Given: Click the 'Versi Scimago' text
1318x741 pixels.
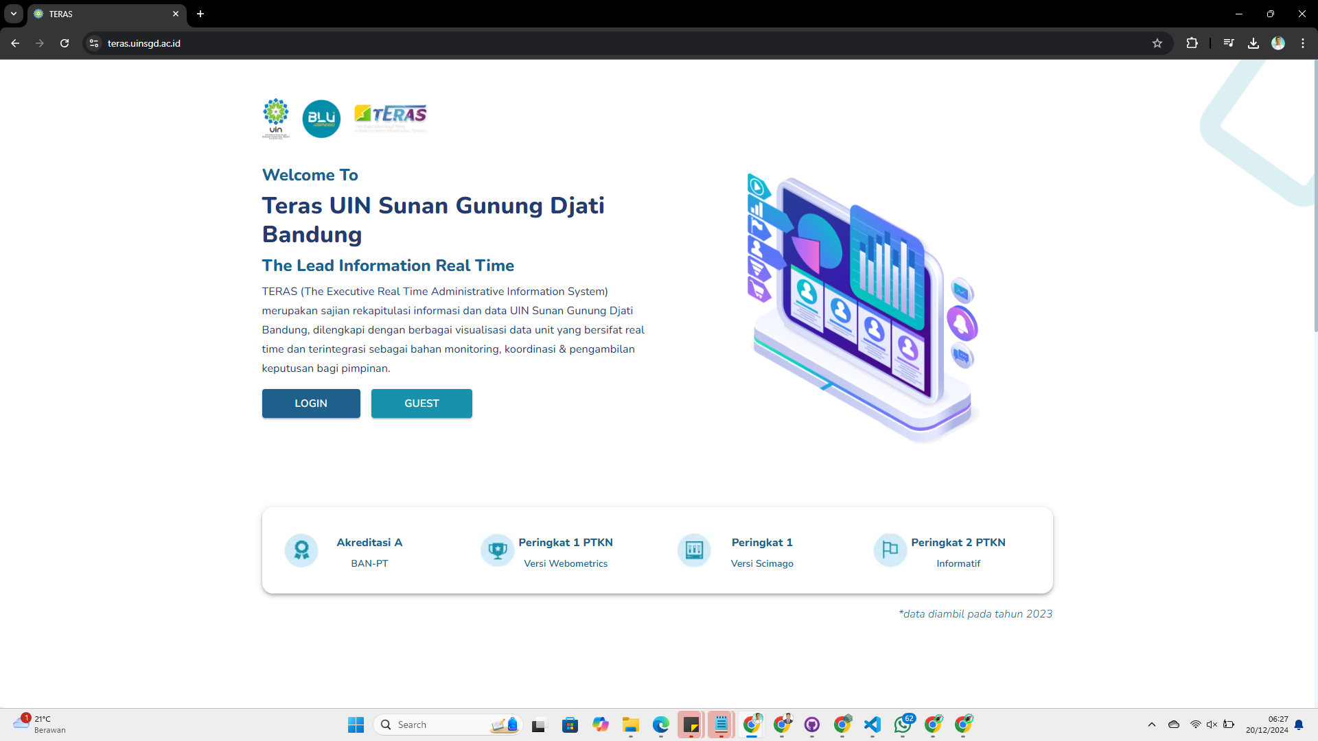Looking at the screenshot, I should [762, 563].
